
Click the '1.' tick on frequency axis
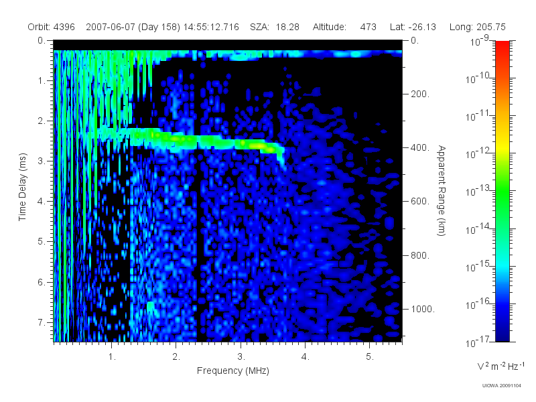click(112, 357)
